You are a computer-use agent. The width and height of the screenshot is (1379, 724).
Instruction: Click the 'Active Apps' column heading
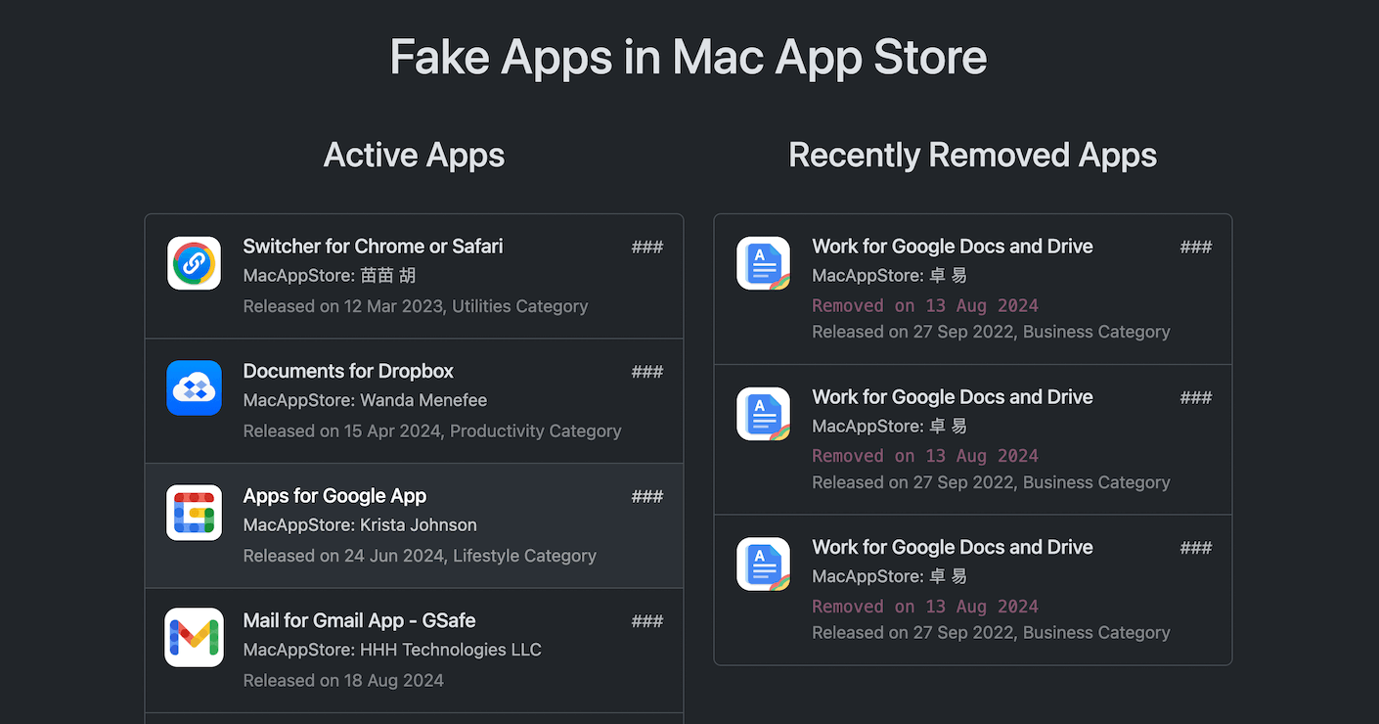pyautogui.click(x=414, y=155)
